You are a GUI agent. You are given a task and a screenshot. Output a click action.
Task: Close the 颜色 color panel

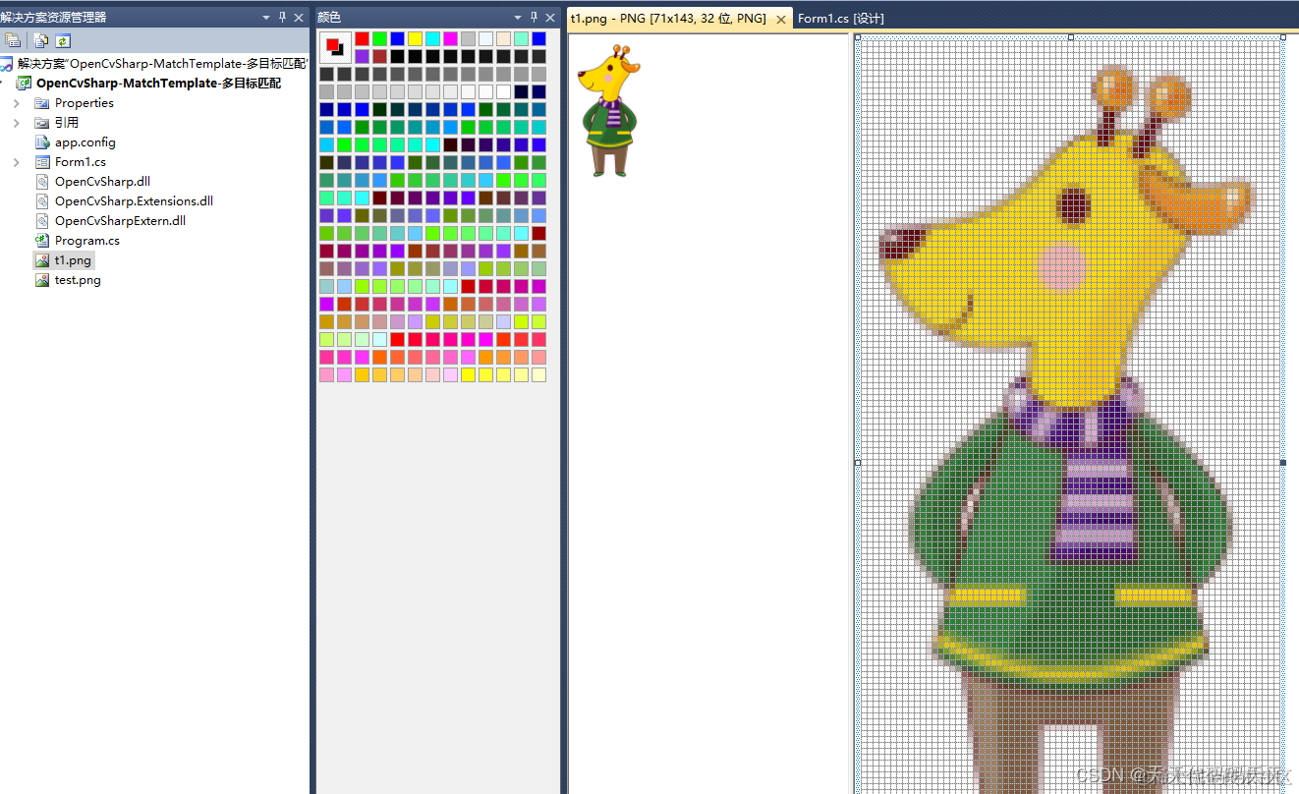pos(550,17)
